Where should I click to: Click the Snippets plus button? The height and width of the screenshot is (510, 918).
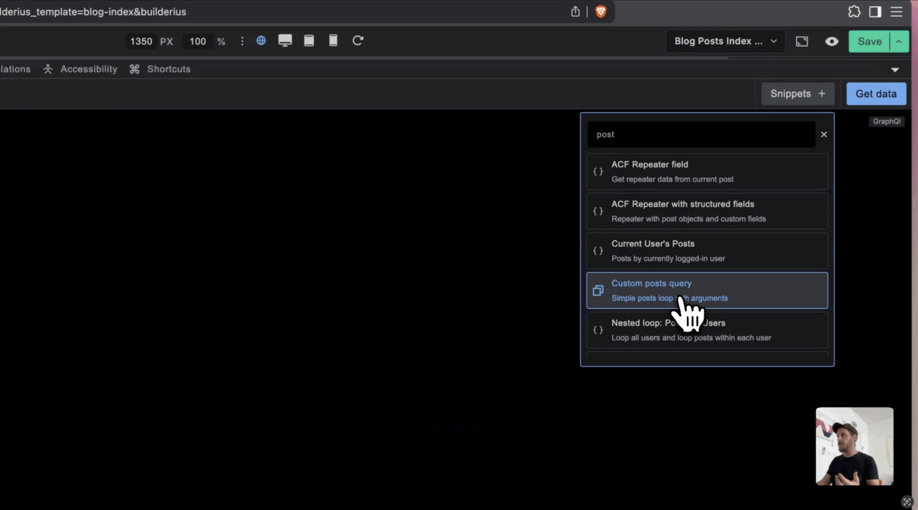[798, 94]
